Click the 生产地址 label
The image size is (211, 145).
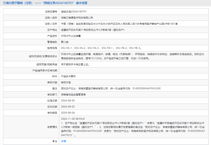(x=52, y=30)
